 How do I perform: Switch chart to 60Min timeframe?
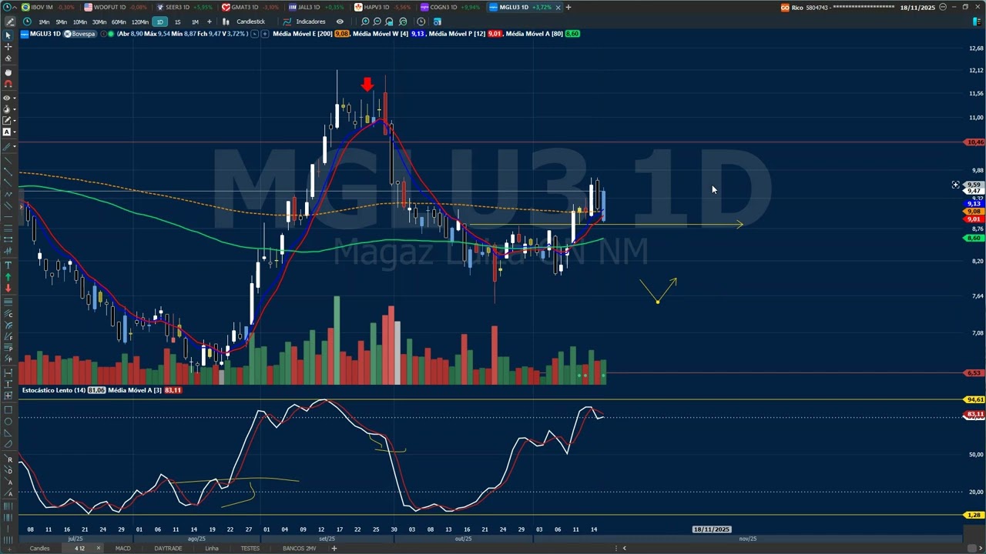point(118,22)
